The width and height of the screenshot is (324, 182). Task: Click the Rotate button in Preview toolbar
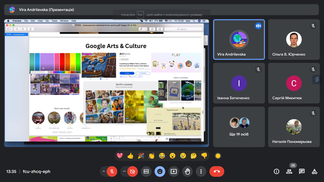pos(152,29)
